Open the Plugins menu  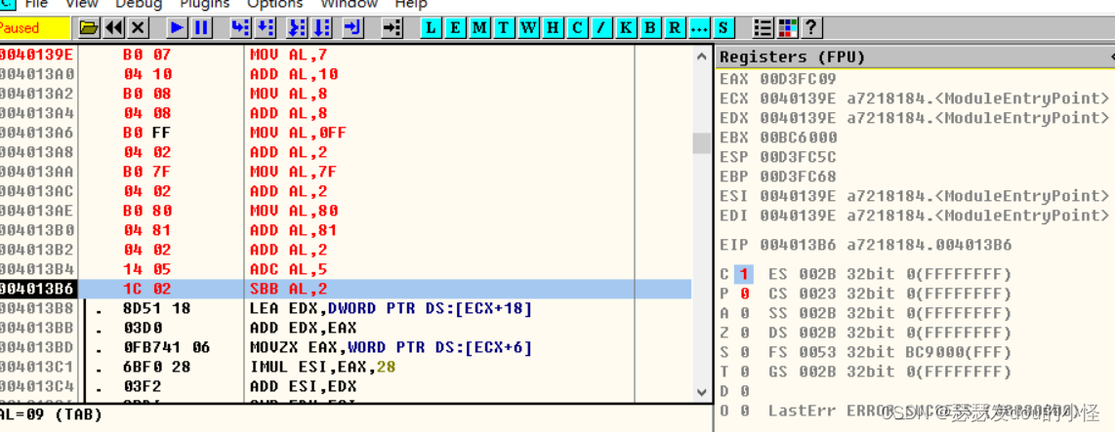pyautogui.click(x=204, y=4)
